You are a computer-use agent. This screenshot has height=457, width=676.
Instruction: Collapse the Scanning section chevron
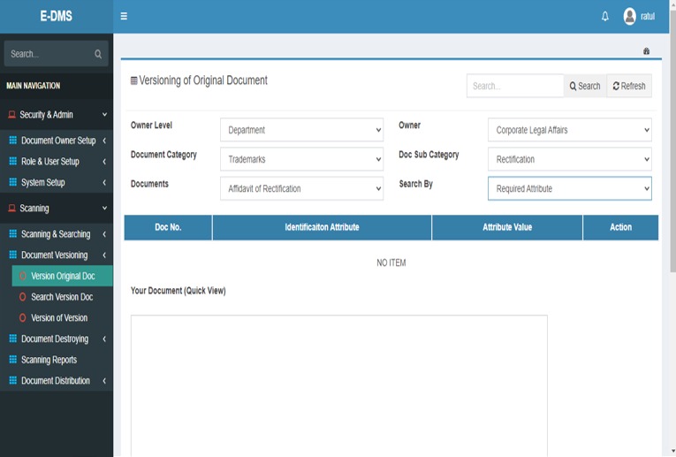[x=104, y=209]
